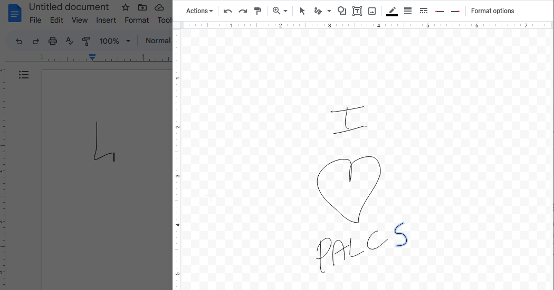
Task: Open Format options panel
Action: [x=492, y=11]
